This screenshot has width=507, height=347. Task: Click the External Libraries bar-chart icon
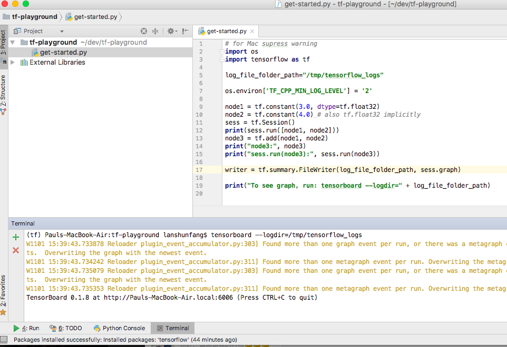[x=24, y=62]
